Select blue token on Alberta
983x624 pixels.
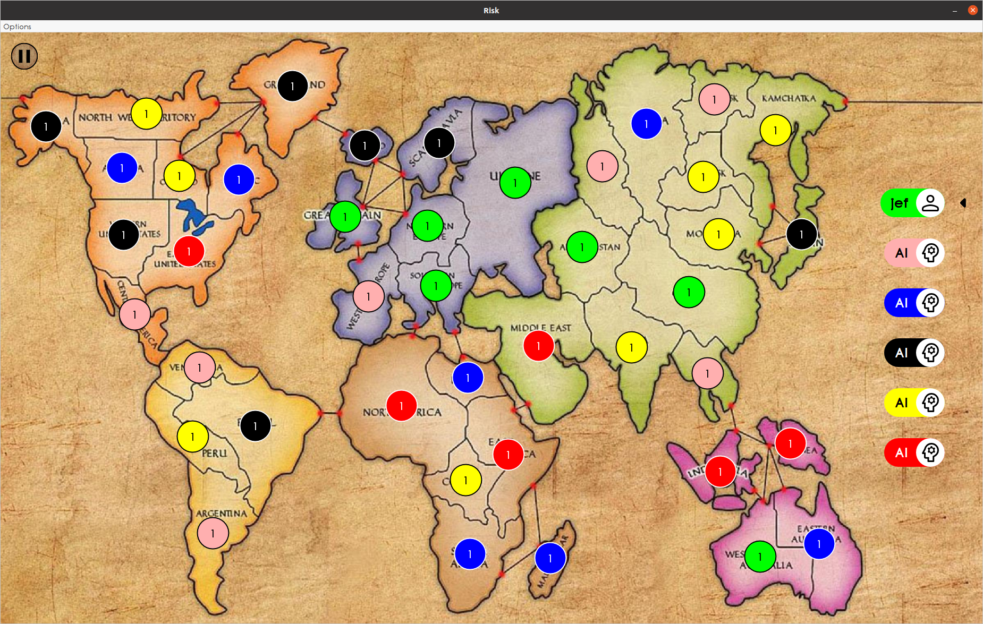click(122, 168)
